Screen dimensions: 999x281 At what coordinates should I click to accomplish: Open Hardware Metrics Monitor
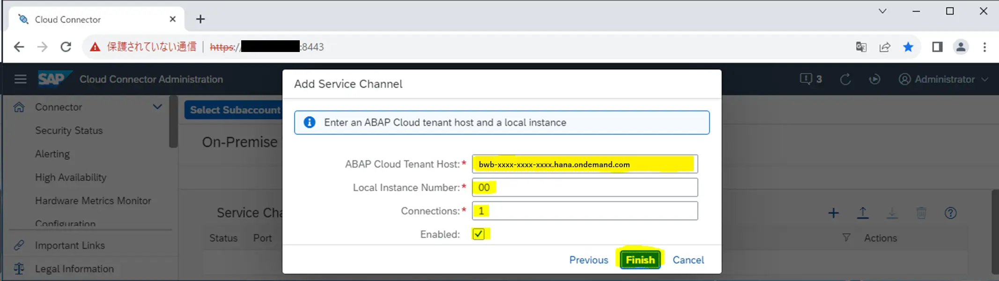pyautogui.click(x=93, y=201)
